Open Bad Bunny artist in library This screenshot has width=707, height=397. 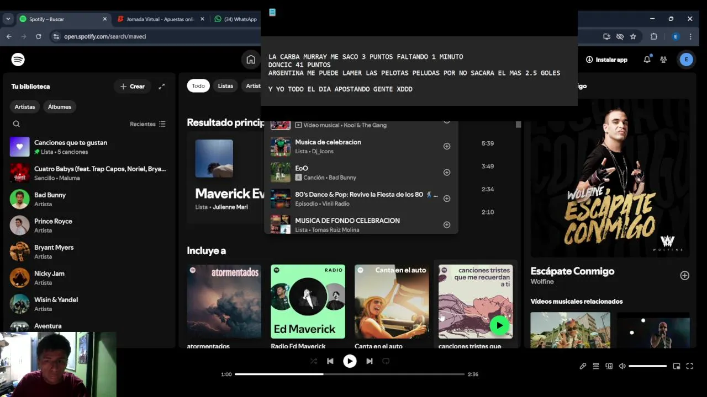coord(89,199)
